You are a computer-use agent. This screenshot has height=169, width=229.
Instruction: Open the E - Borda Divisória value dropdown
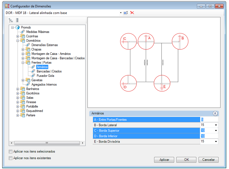tap(216, 141)
